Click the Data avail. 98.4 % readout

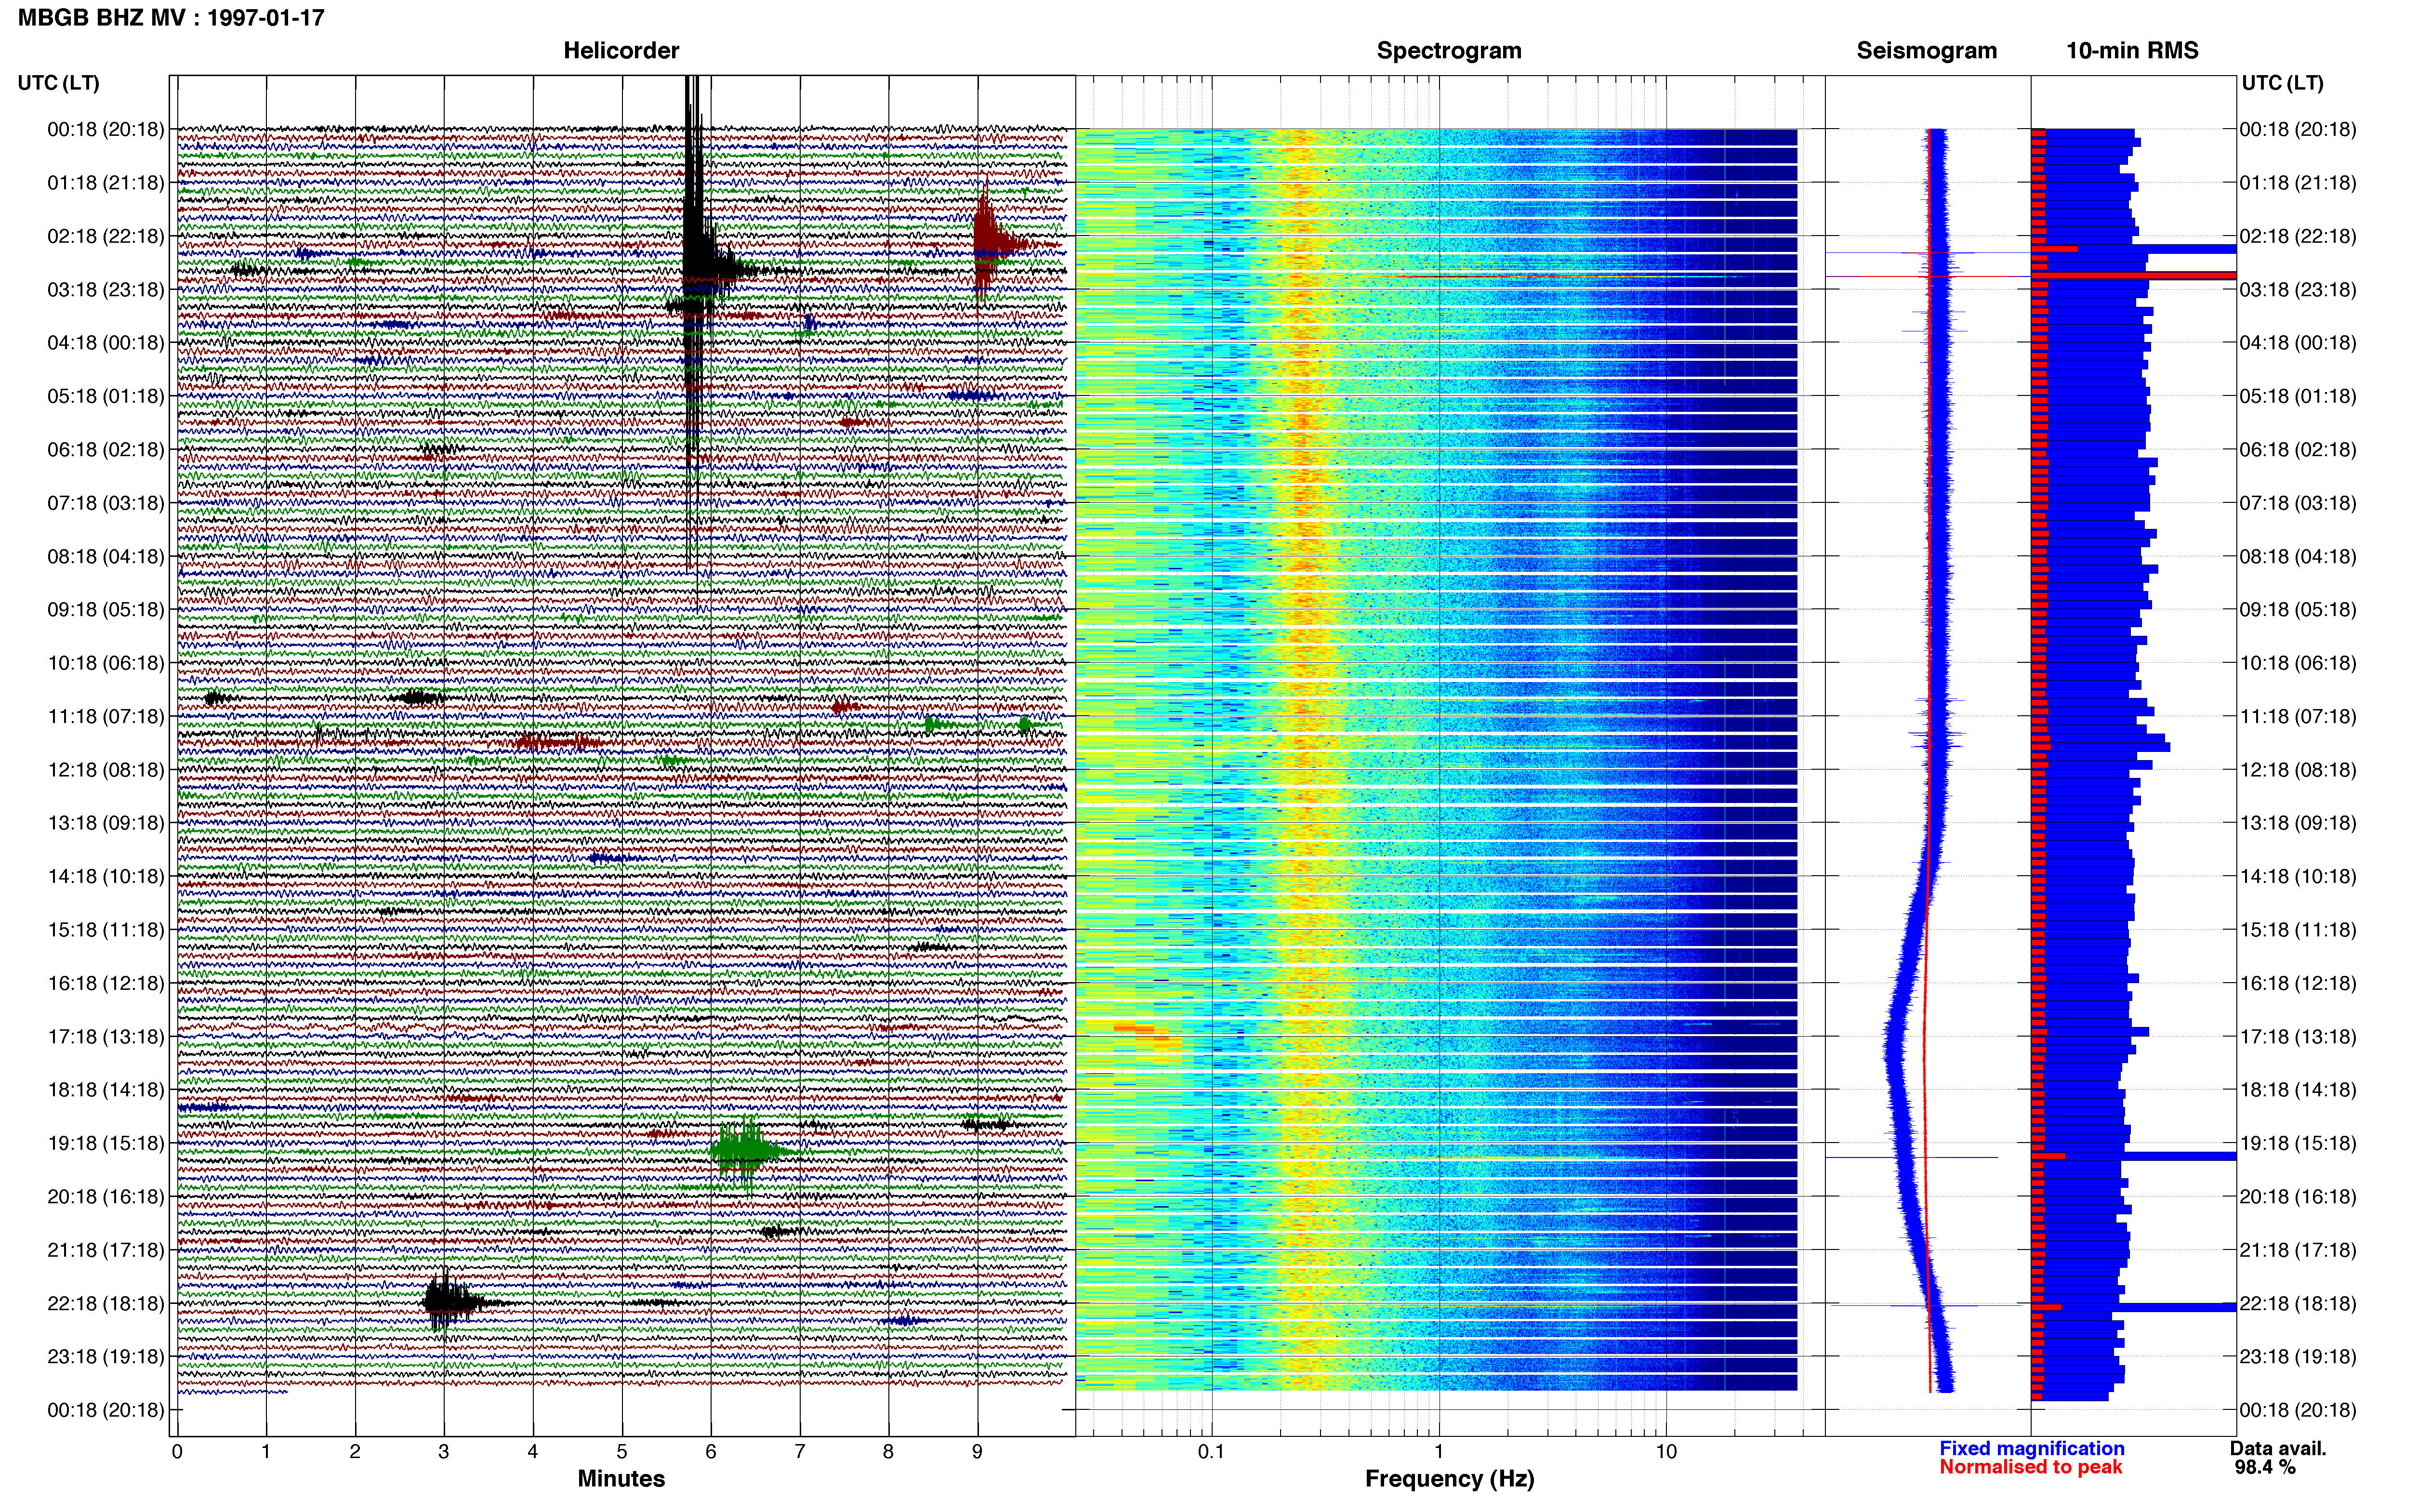[x=2278, y=1457]
